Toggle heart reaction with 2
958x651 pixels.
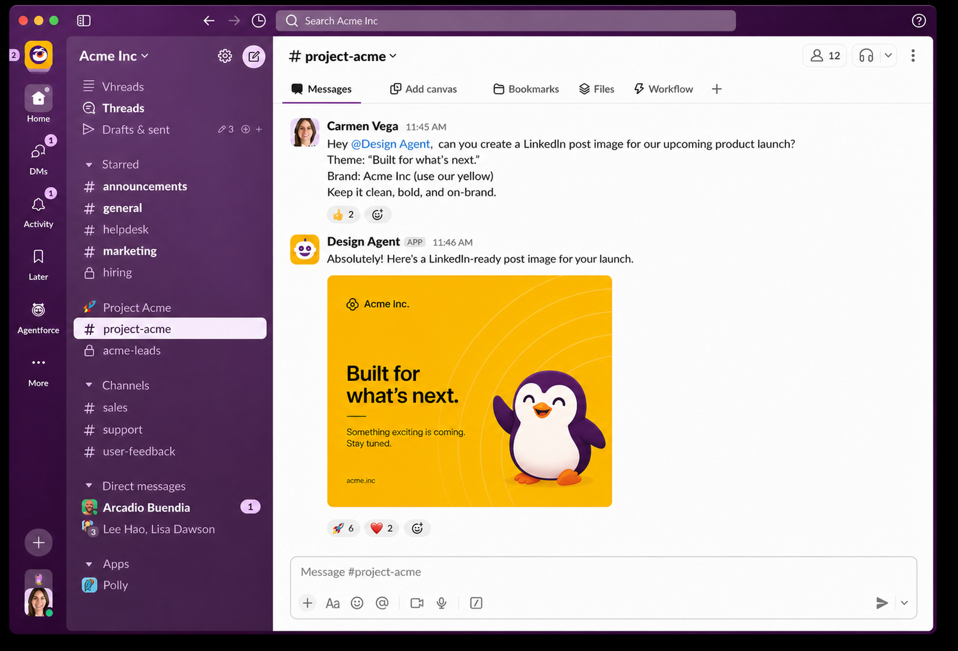pyautogui.click(x=382, y=528)
